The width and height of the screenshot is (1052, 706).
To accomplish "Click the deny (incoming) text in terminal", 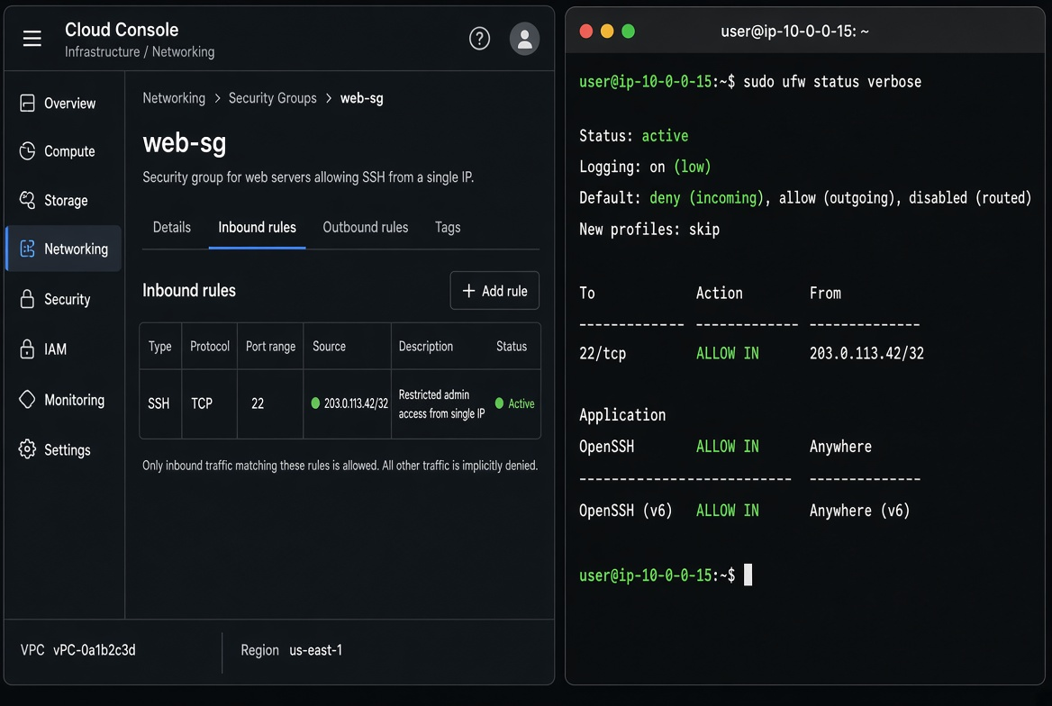I will tap(706, 198).
